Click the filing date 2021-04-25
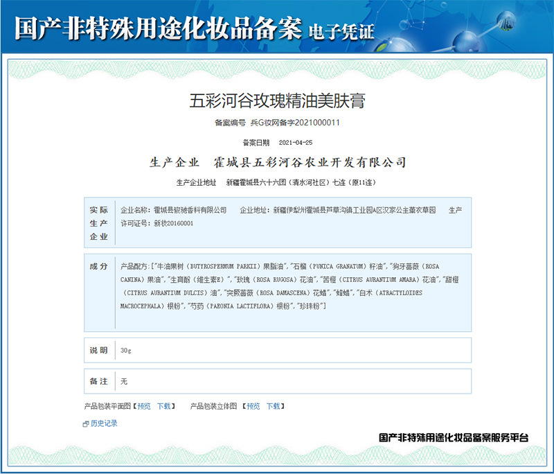 pyautogui.click(x=296, y=143)
